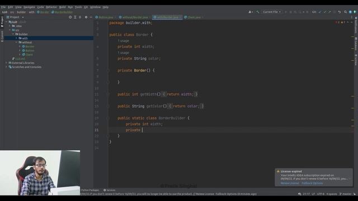The width and height of the screenshot is (358, 201).
Task: Click the Expand All icon in Project panel
Action: point(75,17)
